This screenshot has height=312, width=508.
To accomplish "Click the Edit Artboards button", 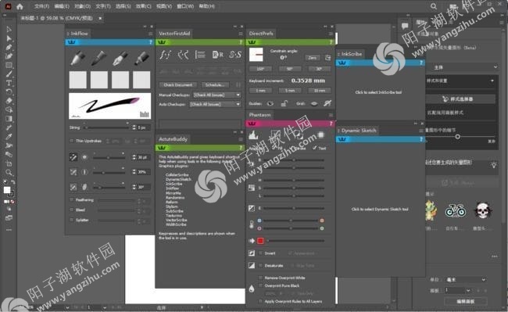I will (466, 301).
